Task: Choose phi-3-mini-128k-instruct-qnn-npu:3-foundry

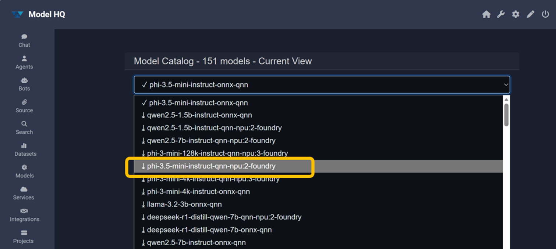Action: click(319, 153)
